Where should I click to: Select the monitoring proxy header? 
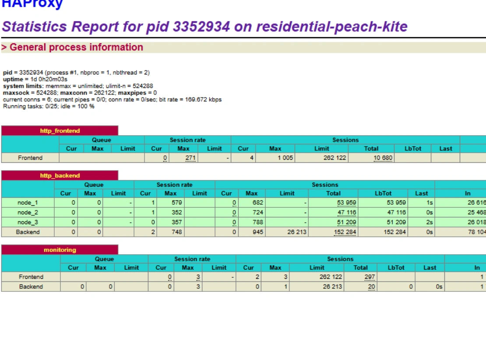pos(60,250)
